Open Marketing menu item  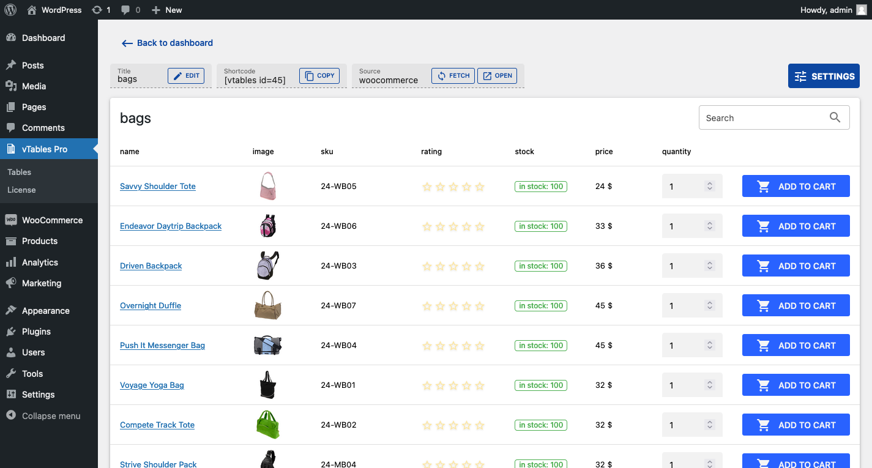click(49, 283)
